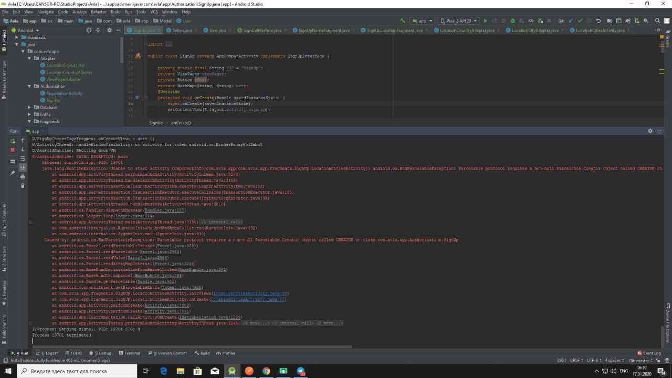Close the SignUp.java tab
Viewport: 672px width, 378px height.
click(x=158, y=30)
